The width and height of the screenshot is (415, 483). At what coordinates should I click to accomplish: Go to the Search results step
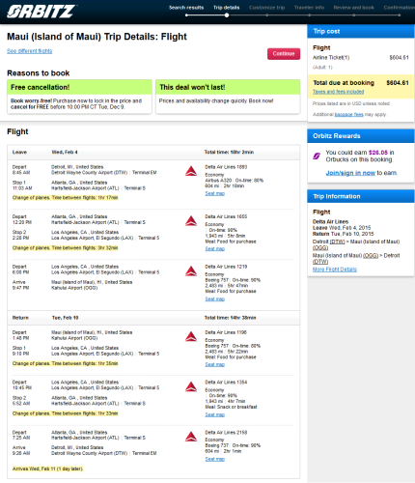[x=186, y=8]
